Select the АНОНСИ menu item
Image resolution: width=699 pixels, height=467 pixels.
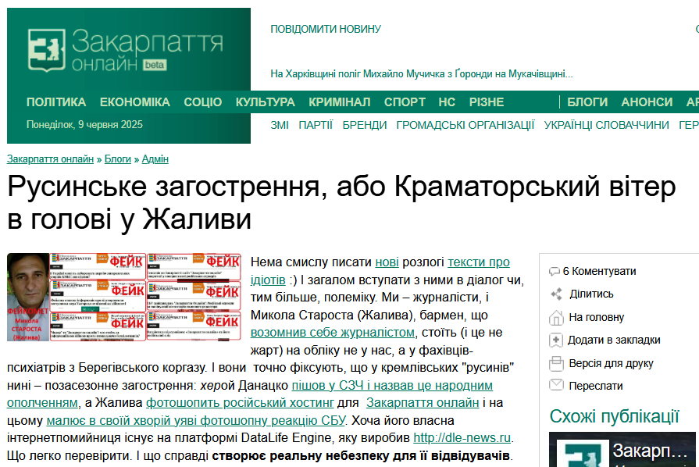click(647, 102)
